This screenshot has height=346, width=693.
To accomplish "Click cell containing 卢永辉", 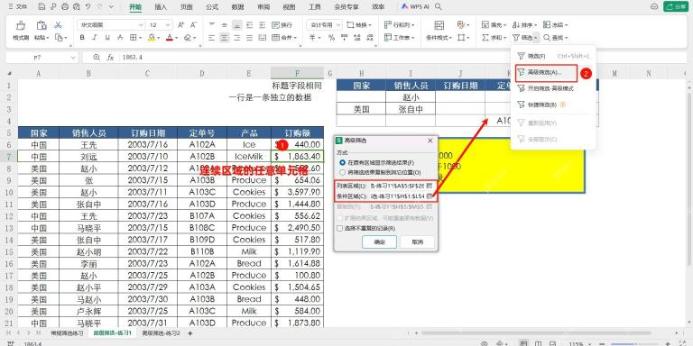I will point(88,311).
